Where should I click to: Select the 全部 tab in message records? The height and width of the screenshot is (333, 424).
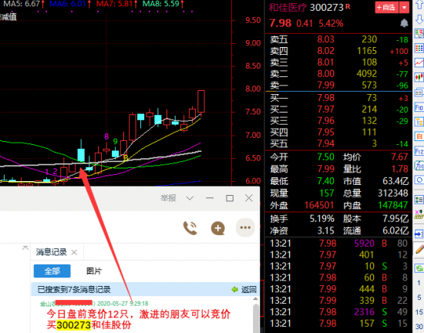tap(52, 271)
